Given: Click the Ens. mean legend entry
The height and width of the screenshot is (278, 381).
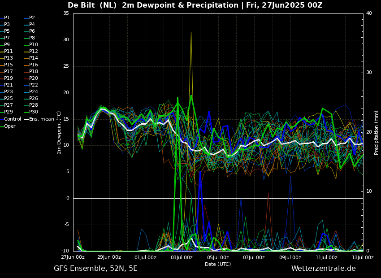Looking at the screenshot, I should pos(41,119).
